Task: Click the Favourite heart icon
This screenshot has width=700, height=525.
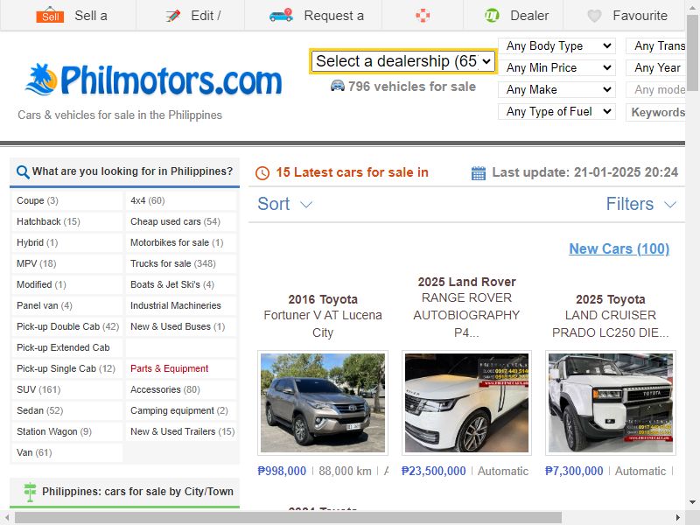Action: point(594,16)
